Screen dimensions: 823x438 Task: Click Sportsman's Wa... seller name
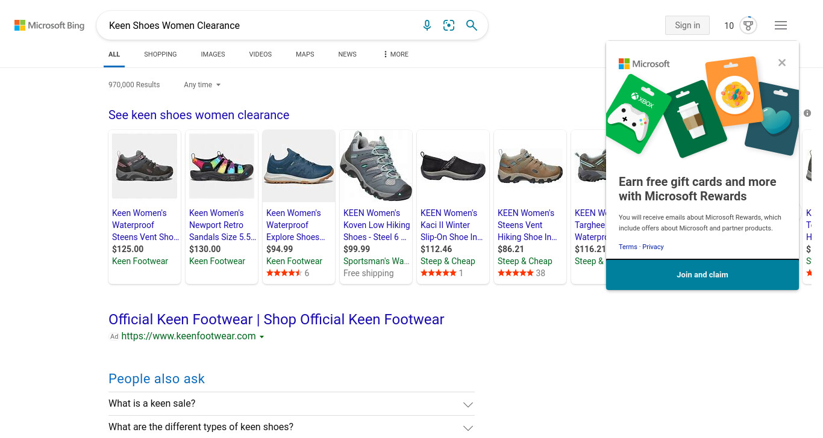click(376, 261)
